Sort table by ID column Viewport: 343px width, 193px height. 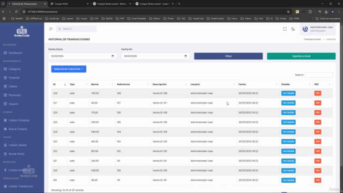(59, 84)
